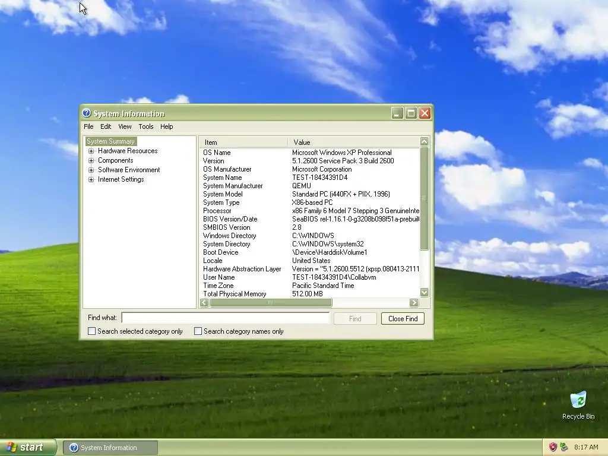
Task: Select System Summary in the tree
Action: coord(110,141)
